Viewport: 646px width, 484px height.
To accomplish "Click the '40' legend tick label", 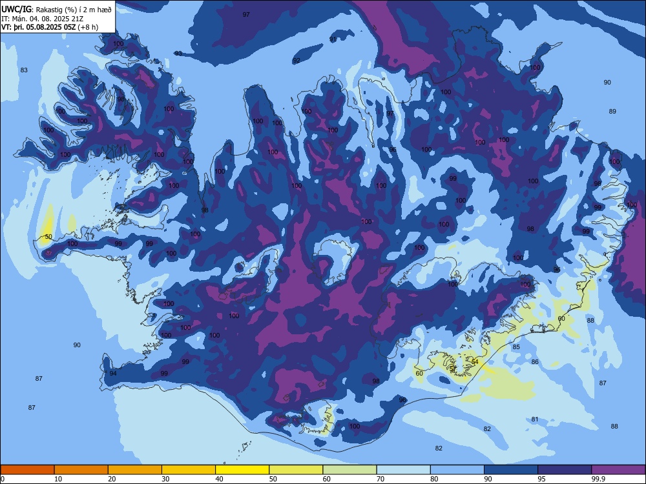I will pos(219,479).
